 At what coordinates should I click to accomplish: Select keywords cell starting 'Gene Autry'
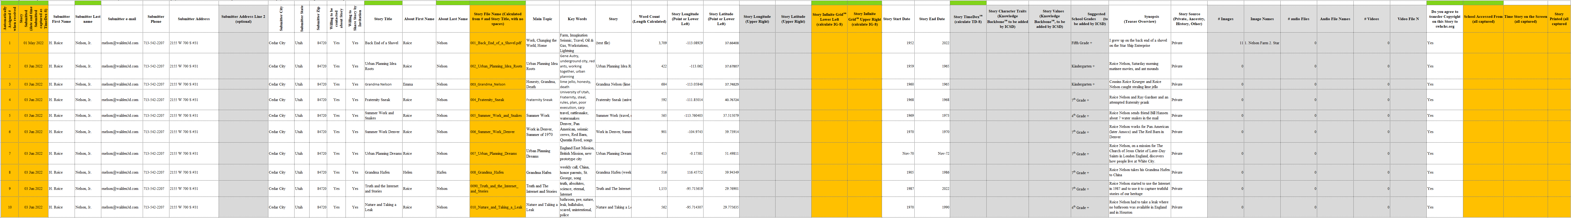pyautogui.click(x=576, y=66)
